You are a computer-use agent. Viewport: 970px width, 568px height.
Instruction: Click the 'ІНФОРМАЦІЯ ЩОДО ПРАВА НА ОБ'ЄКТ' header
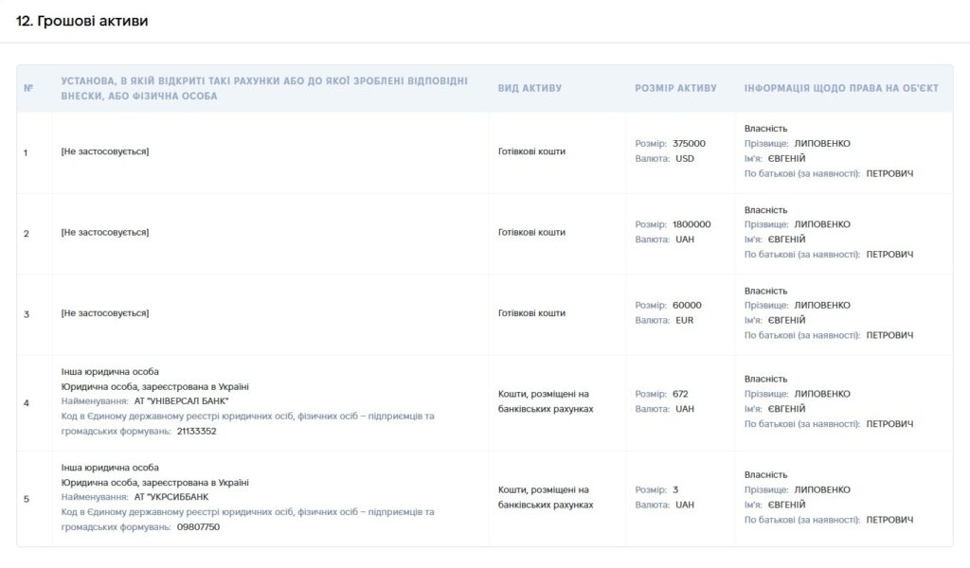(x=841, y=88)
